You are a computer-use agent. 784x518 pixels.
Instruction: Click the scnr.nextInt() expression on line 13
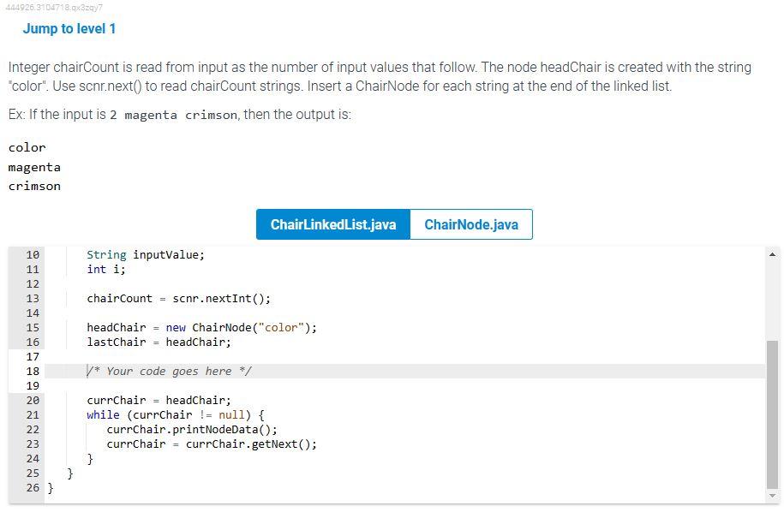[x=220, y=298]
